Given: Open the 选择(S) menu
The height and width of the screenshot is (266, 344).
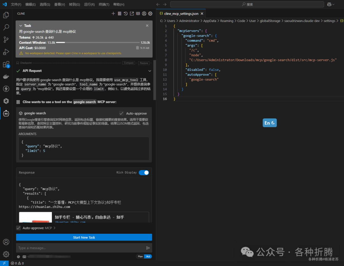Looking at the screenshot, I should click(45, 4).
